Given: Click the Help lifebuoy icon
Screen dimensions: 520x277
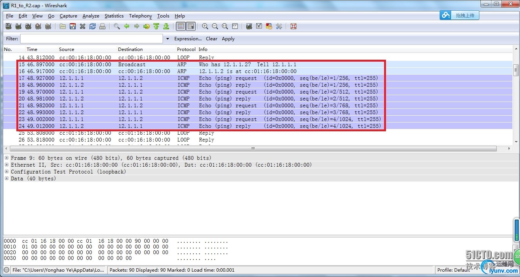Looking at the screenshot, I should [293, 26].
